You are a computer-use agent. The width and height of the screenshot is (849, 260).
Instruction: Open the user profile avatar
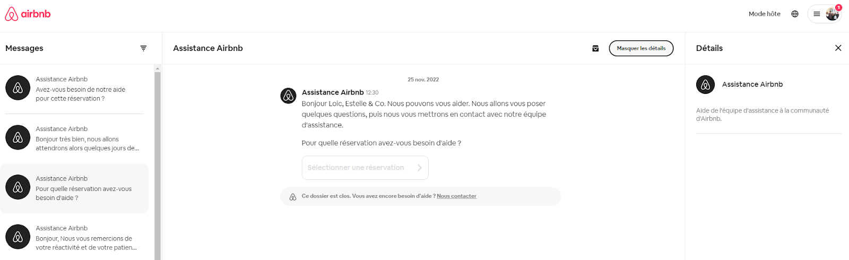[832, 14]
